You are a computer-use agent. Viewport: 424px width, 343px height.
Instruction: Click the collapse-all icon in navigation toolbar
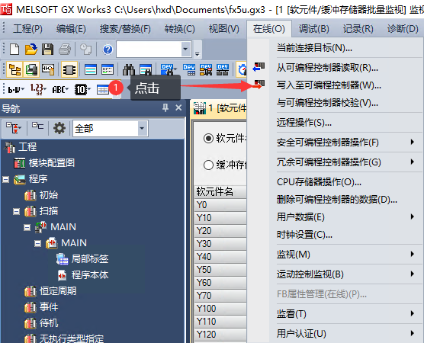[x=37, y=127]
